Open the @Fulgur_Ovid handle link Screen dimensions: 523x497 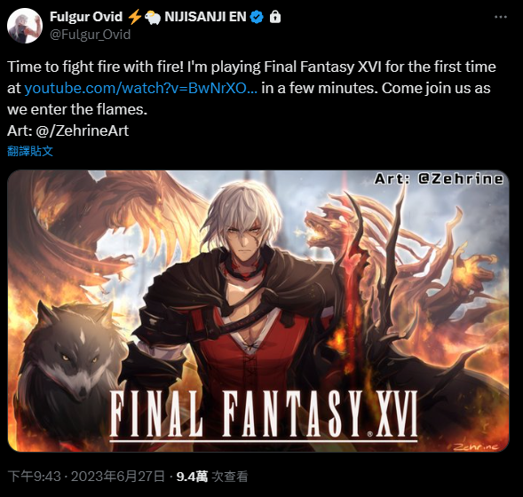[90, 35]
